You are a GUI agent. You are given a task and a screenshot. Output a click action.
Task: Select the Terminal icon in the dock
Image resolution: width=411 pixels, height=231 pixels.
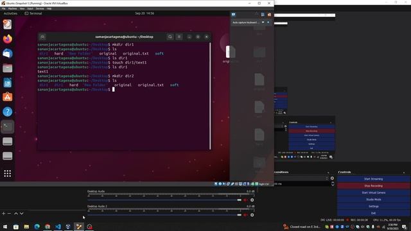coord(7,127)
